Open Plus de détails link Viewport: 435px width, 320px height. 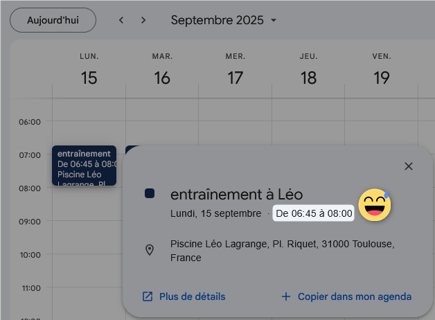[x=192, y=296]
